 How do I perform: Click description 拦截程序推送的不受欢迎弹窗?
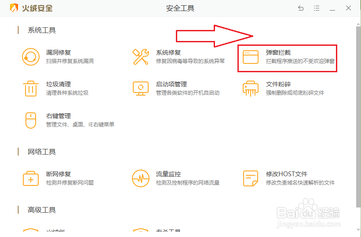[x=300, y=61]
